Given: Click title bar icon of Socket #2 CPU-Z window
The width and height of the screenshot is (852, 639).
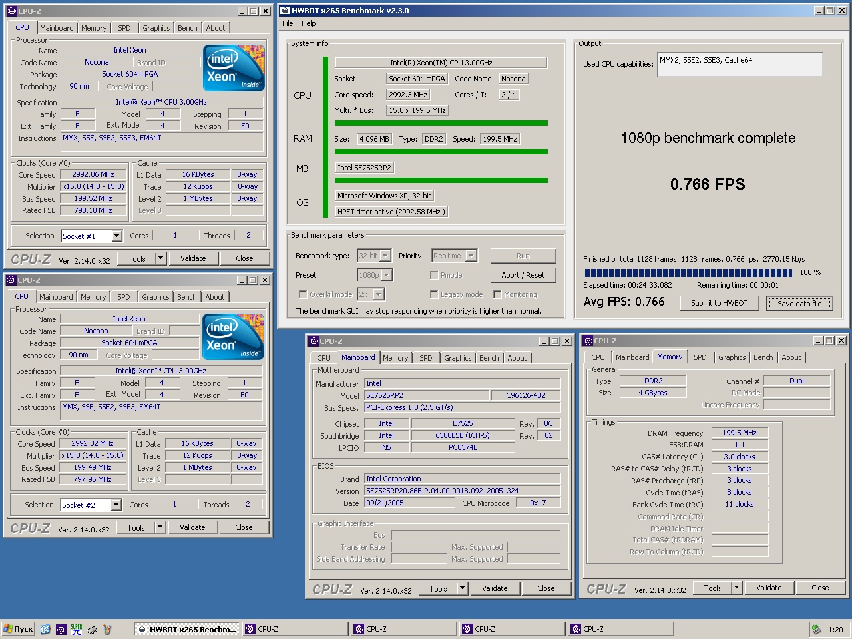Looking at the screenshot, I should 11,280.
